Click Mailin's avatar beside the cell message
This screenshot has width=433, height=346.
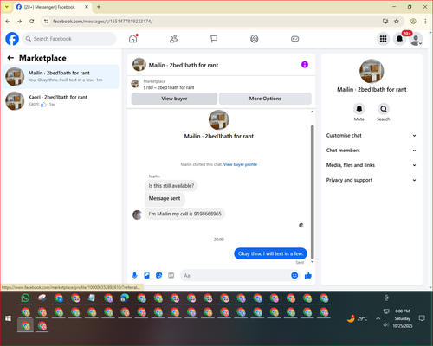pyautogui.click(x=137, y=215)
